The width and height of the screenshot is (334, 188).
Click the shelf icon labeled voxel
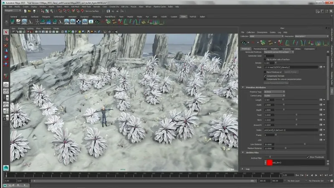click(43, 22)
